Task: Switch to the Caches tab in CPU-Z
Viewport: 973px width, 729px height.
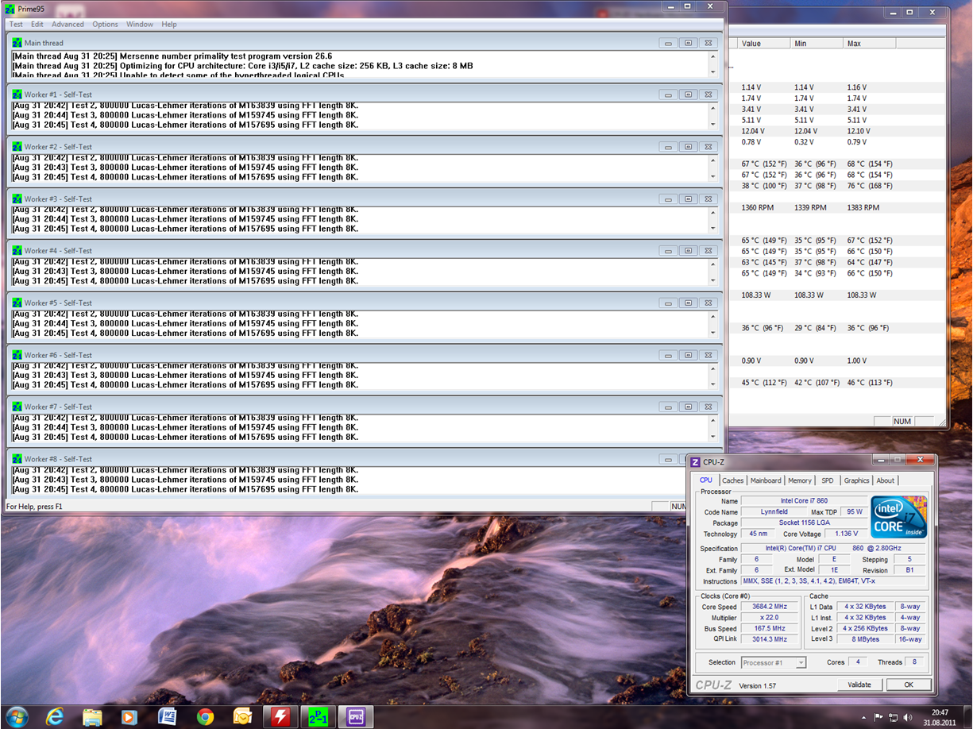Action: coord(733,480)
